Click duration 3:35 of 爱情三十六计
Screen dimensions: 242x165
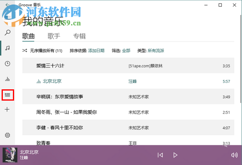coord(226,66)
